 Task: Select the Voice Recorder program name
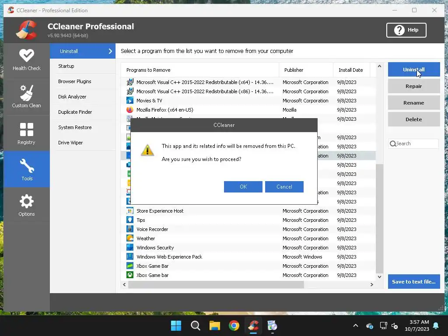152,229
